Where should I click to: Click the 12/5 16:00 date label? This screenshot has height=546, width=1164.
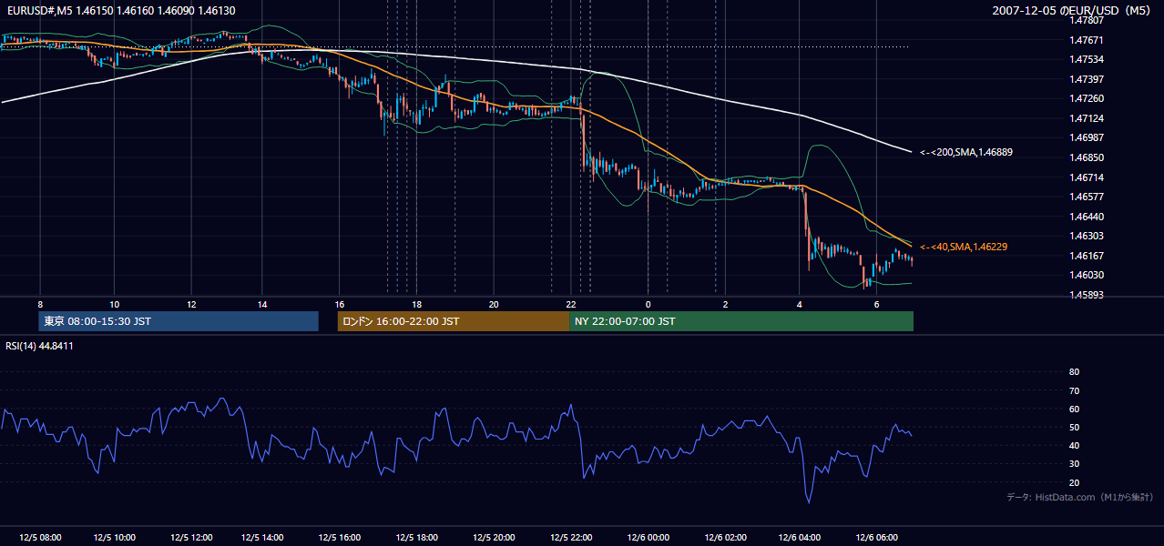(339, 538)
